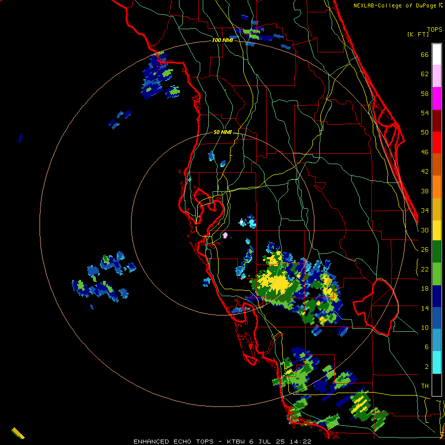The image size is (445, 445).
Task: Click the bright red legend swatch
Action: pos(437,142)
